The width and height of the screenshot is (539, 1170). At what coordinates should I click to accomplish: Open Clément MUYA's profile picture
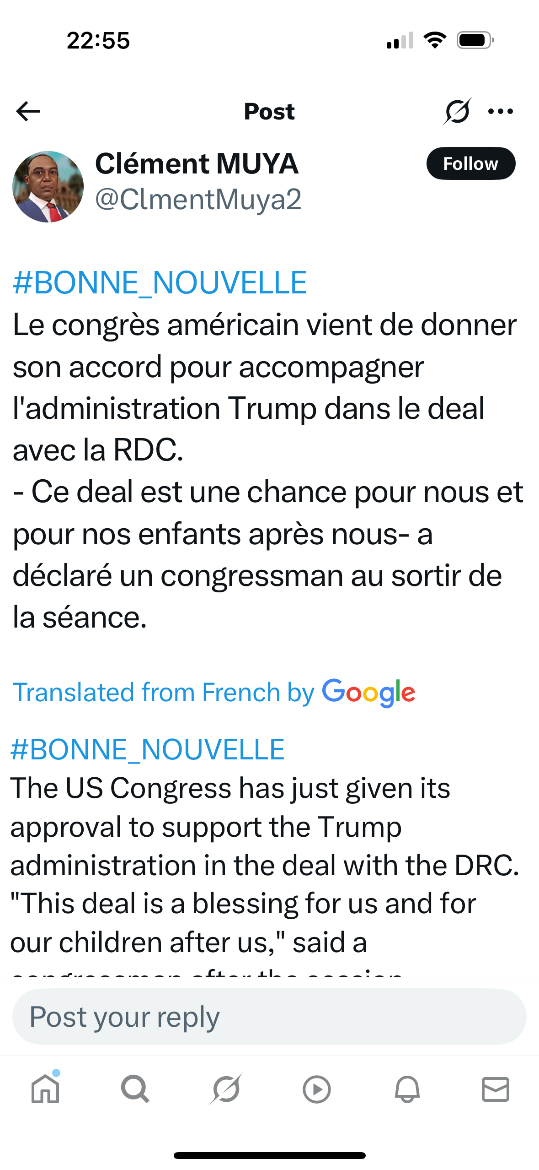click(48, 187)
